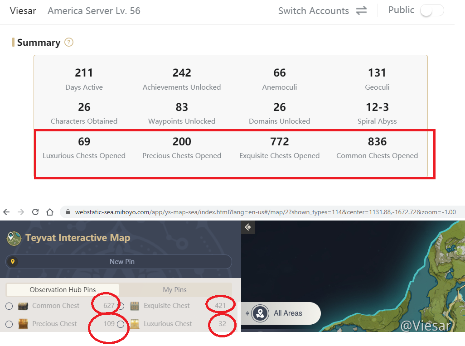The width and height of the screenshot is (465, 346).
Task: Click the Switch Accounts arrows icon
Action: 361,11
